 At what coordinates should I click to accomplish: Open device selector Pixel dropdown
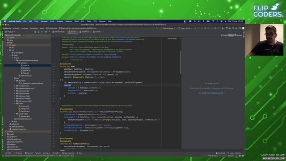tap(185, 28)
